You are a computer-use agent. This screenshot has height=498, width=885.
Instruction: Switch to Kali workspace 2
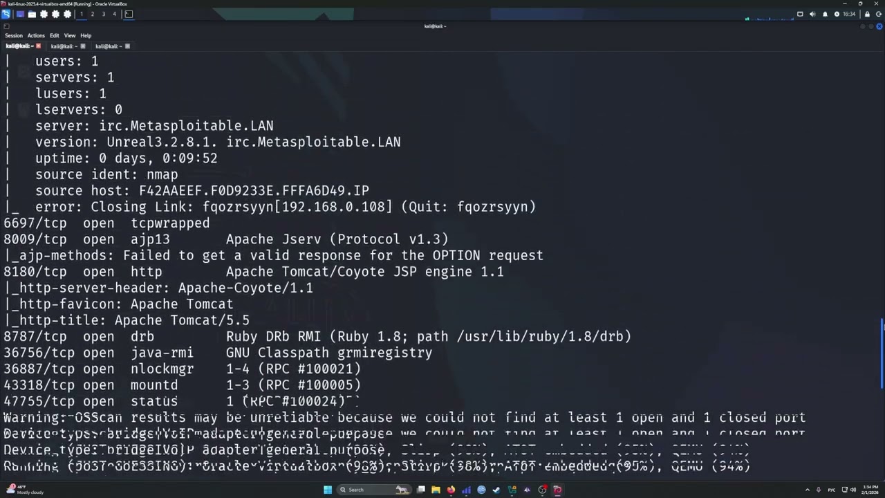(93, 14)
